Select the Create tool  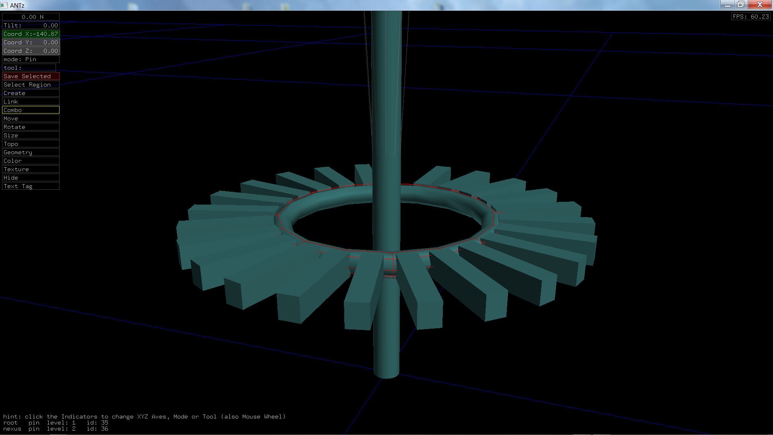click(31, 93)
